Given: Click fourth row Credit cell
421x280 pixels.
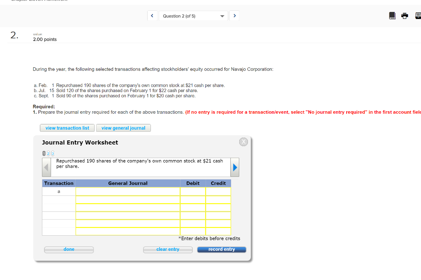Looking at the screenshot, I should (x=218, y=216).
